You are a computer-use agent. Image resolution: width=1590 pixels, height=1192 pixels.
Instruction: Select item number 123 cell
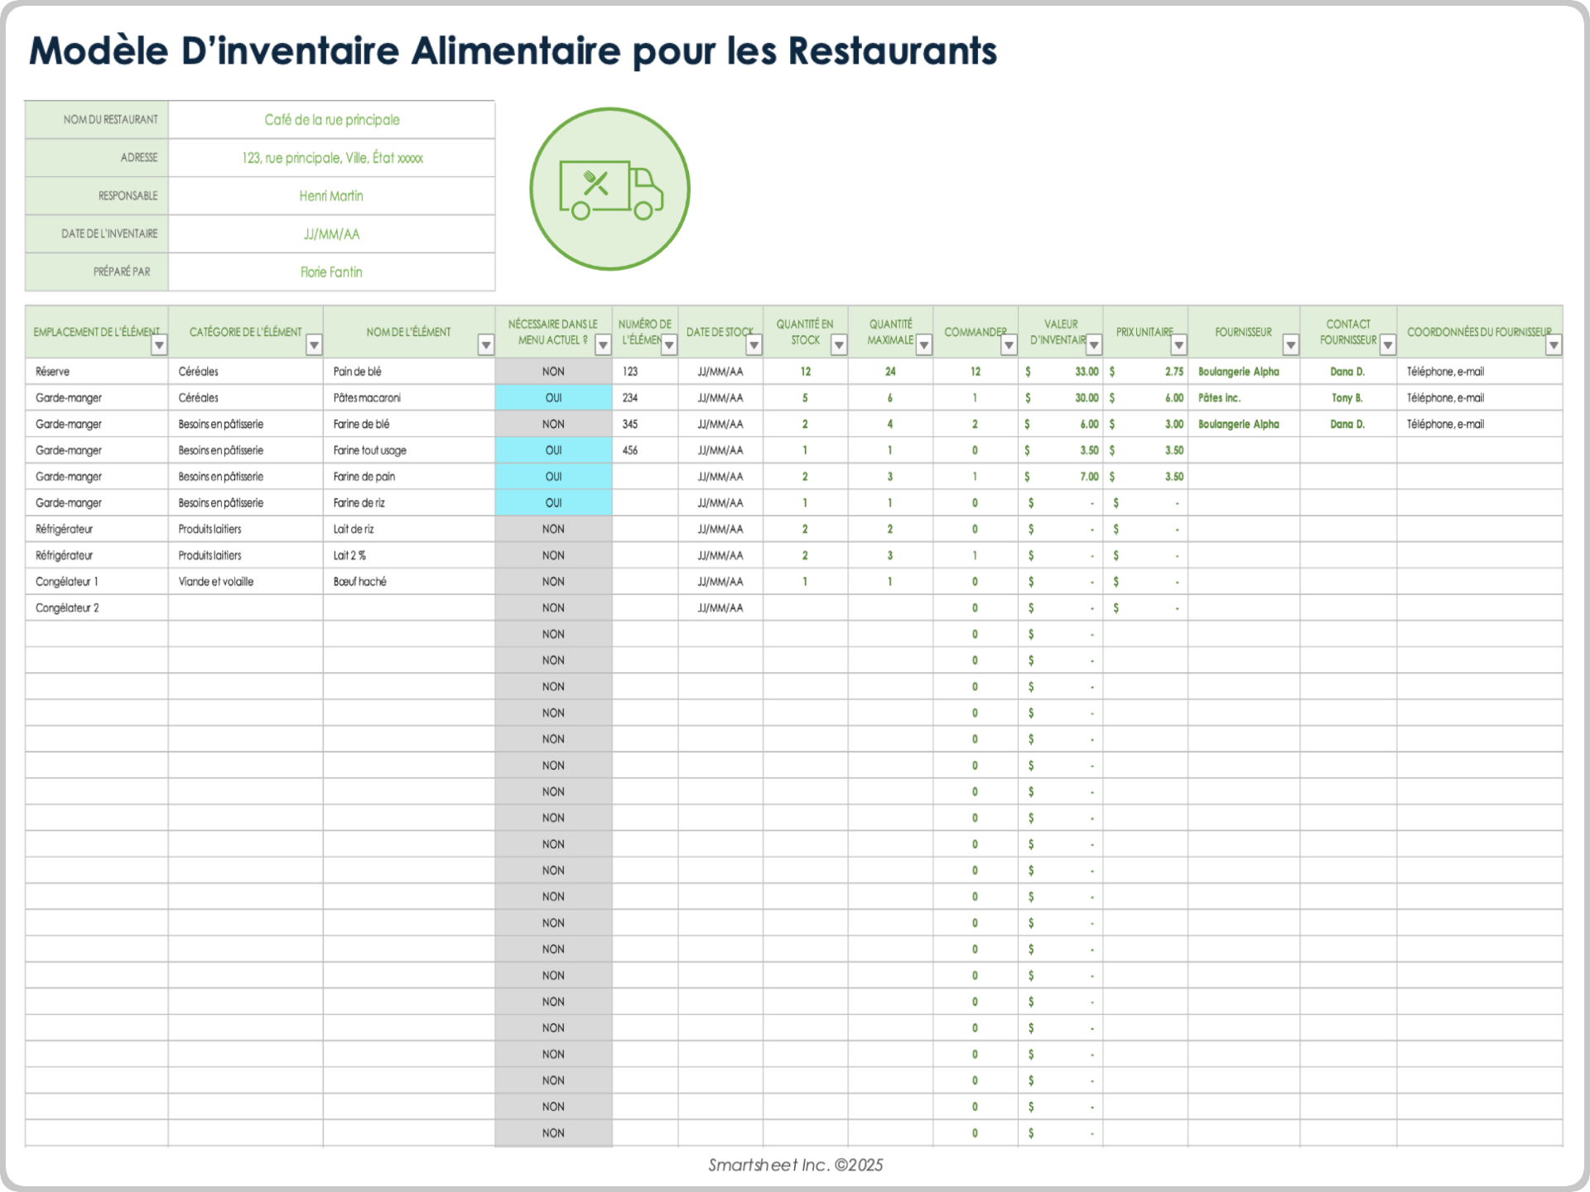[645, 372]
